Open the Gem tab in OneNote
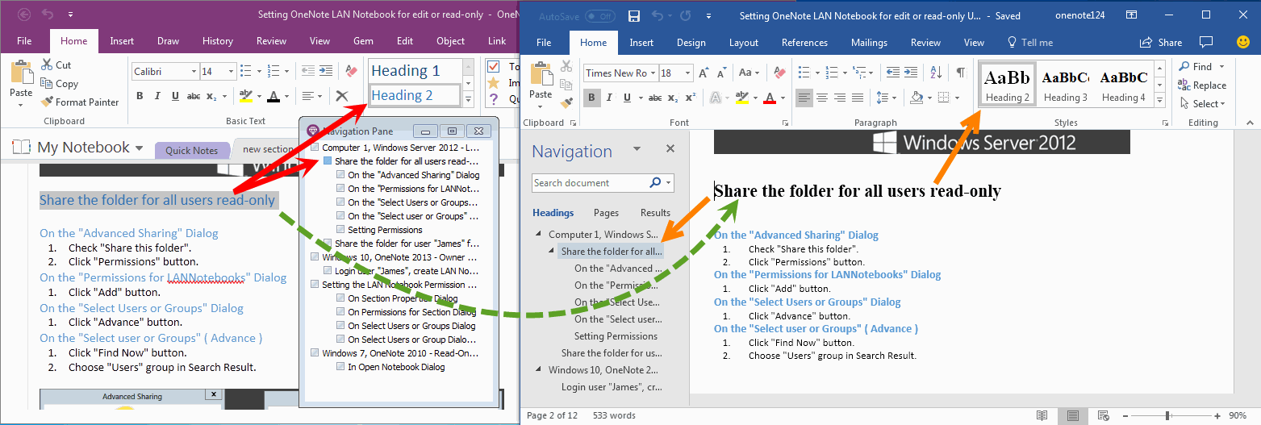The height and width of the screenshot is (425, 1261). pos(363,41)
